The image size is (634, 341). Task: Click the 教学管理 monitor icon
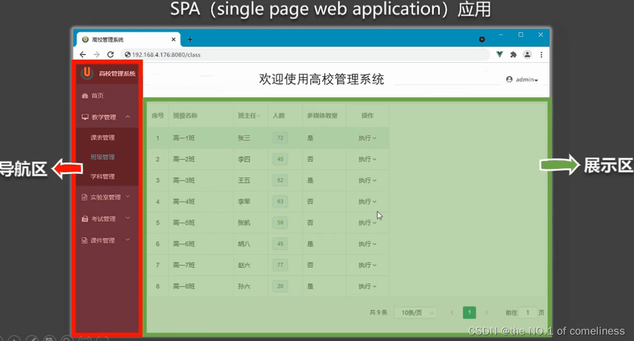(85, 116)
